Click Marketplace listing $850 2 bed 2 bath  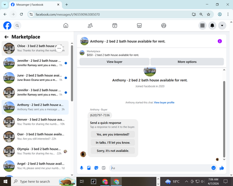[x=113, y=55]
